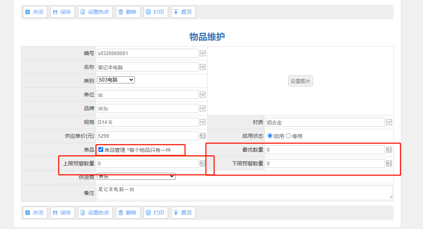423x229 pixels.
Task: Click top toolbar 删除 button
Action: 128,12
